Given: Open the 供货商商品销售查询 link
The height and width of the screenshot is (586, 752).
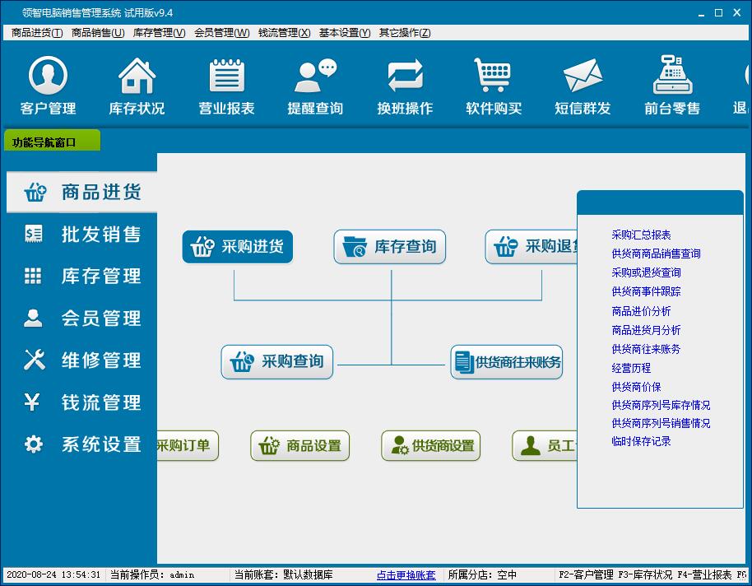Looking at the screenshot, I should [656, 253].
